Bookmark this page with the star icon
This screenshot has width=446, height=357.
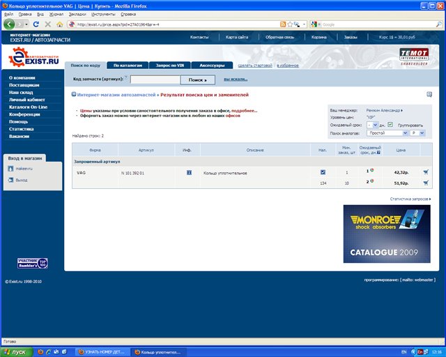[x=290, y=24]
